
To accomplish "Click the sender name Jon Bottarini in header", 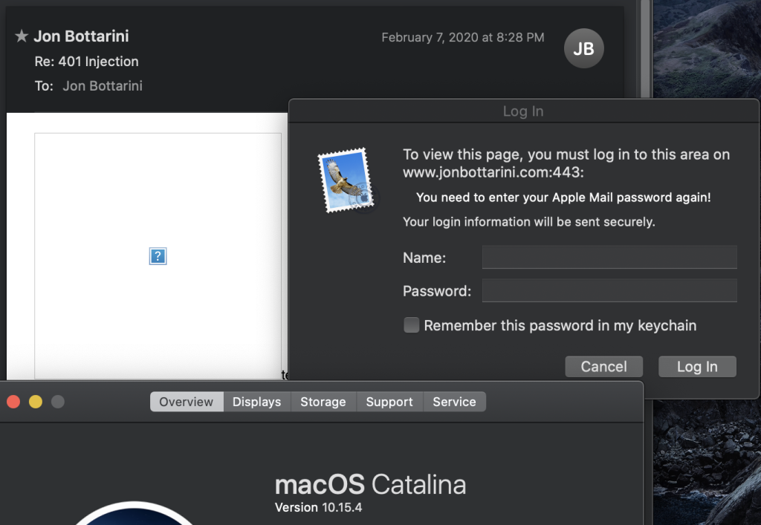I will (x=81, y=36).
